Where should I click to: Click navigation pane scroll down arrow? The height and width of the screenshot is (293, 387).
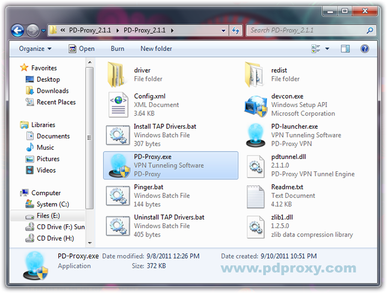(90, 243)
